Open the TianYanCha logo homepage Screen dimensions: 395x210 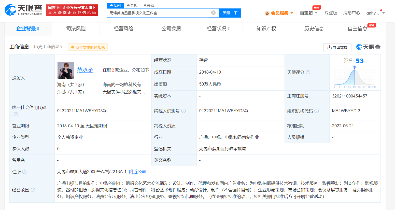point(24,10)
